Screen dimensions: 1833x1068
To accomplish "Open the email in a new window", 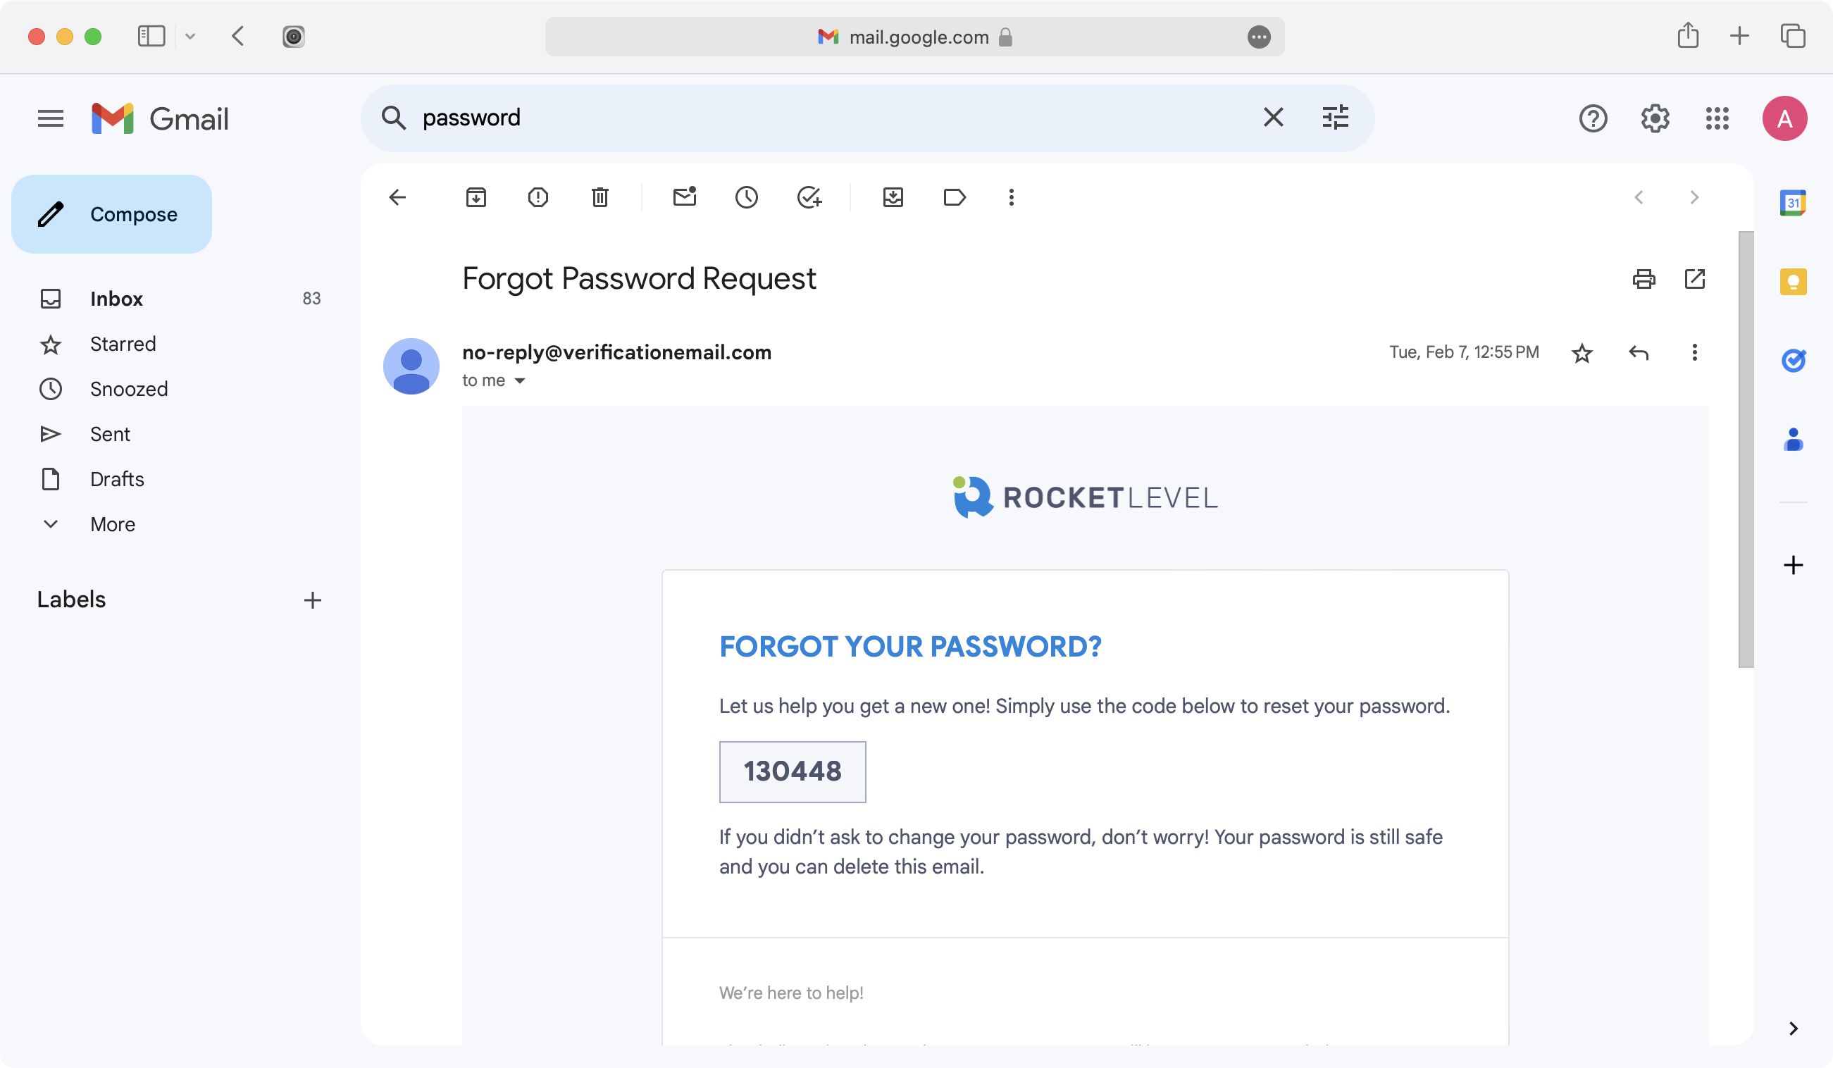I will 1695,279.
